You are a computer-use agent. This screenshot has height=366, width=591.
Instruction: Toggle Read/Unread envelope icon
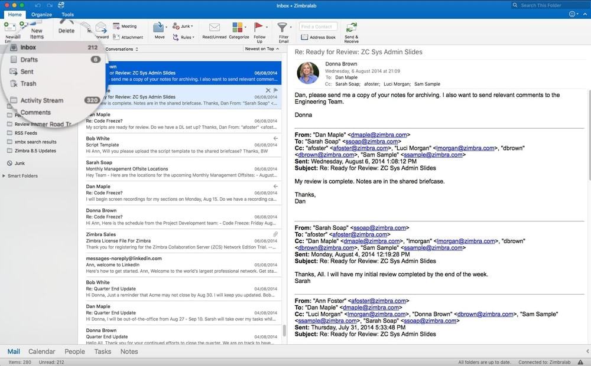tap(215, 28)
